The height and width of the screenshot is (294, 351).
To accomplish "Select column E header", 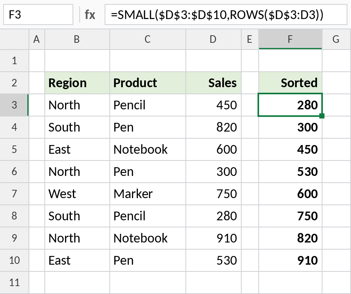I will [250, 39].
